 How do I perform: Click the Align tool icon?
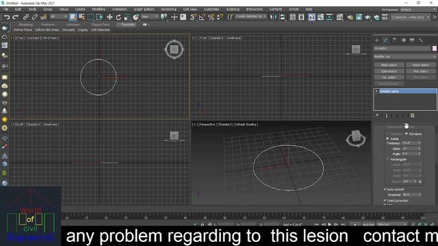283,17
